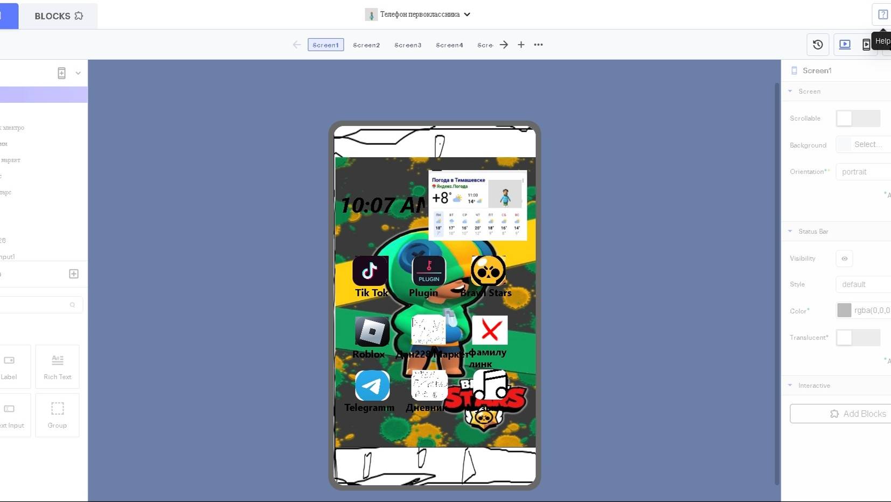The height and width of the screenshot is (502, 891).
Task: Click the music note icon on phone
Action: [x=490, y=384]
